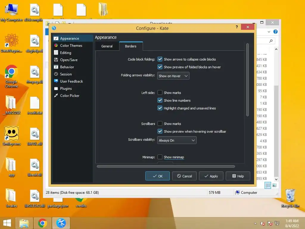Select the DataWagon desktop shortcut

[x=12, y=43]
